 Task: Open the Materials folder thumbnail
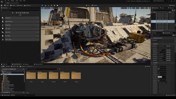click(x=54, y=75)
